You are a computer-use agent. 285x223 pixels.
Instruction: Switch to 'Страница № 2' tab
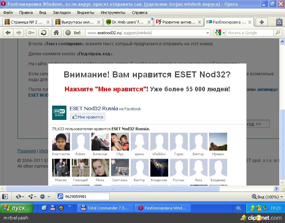(26, 22)
